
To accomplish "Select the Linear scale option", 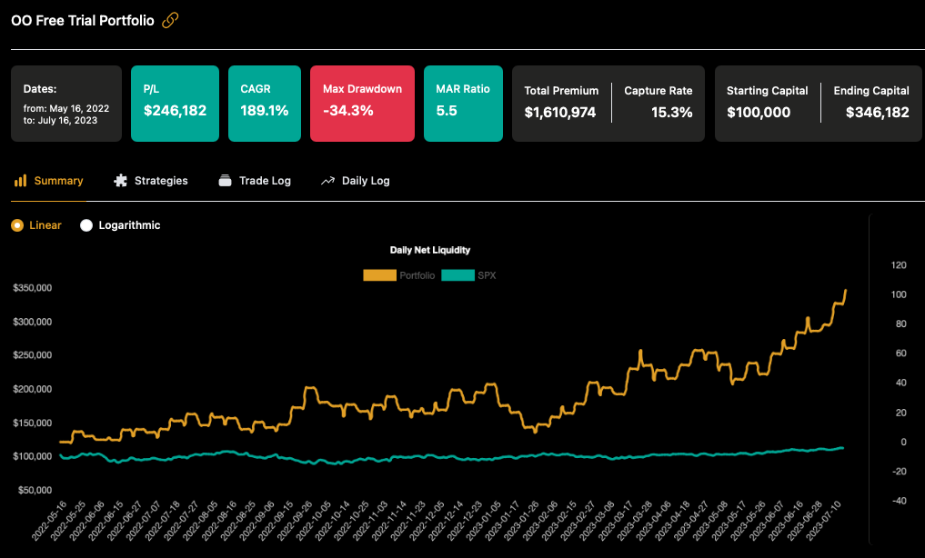I will click(x=17, y=225).
